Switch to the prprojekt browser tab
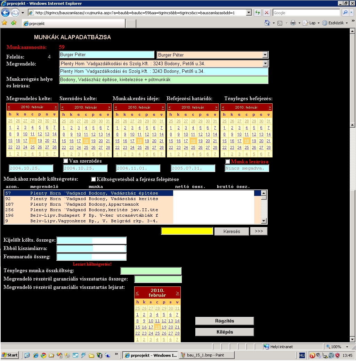 pos(74,24)
